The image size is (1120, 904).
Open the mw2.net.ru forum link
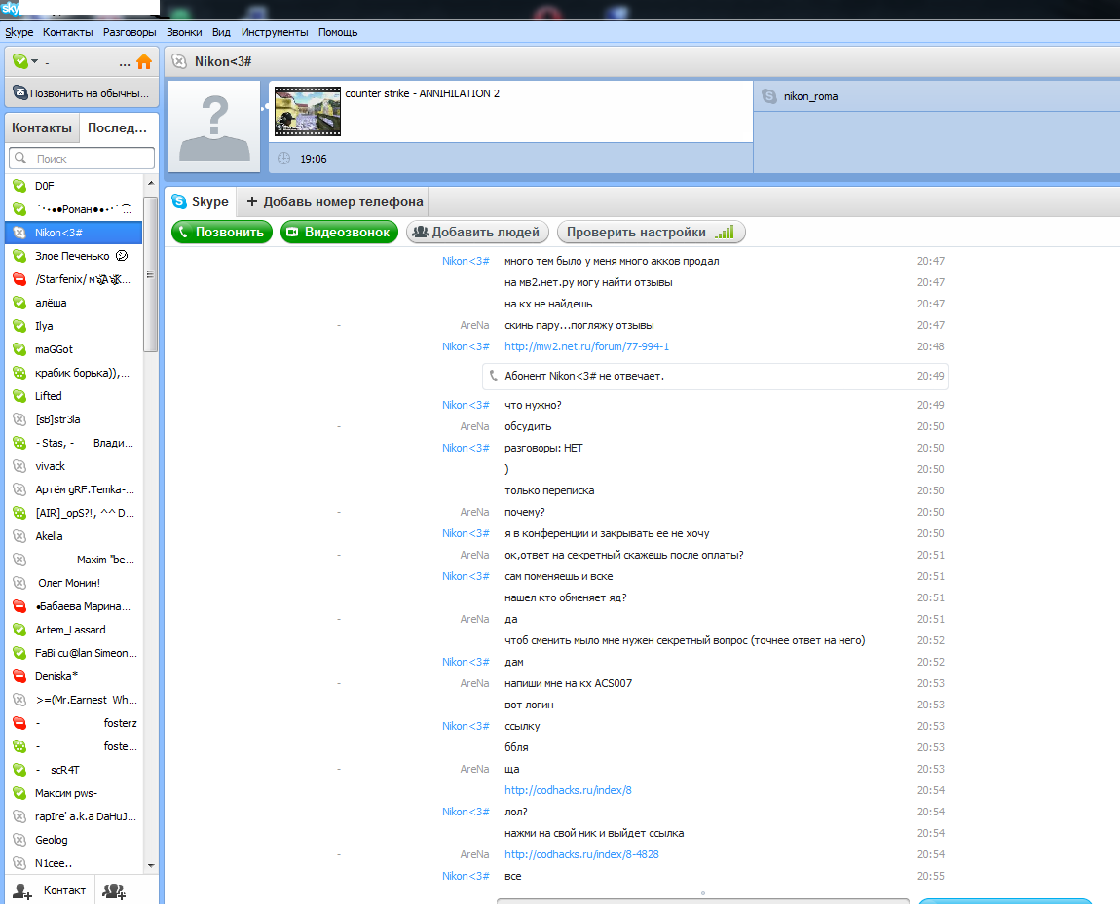(586, 346)
